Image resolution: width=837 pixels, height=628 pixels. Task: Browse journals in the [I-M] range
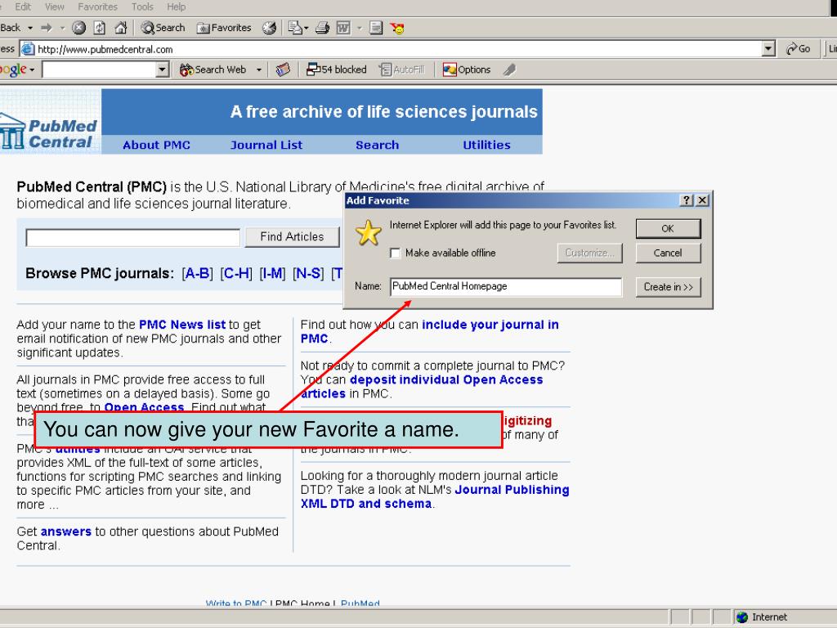(272, 273)
